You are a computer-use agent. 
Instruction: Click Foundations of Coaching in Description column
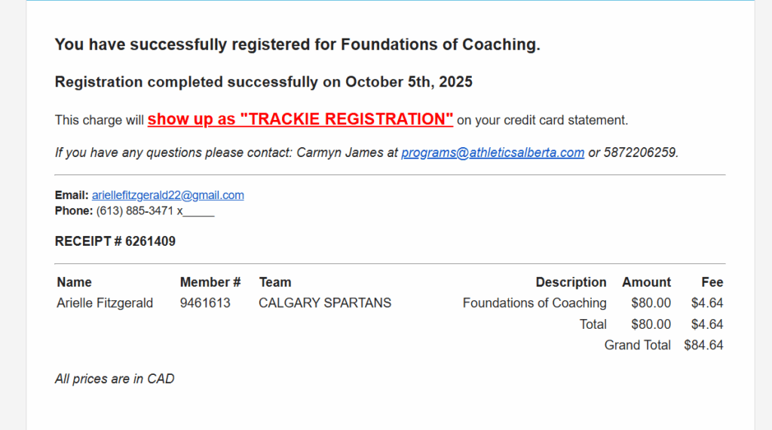coord(535,303)
